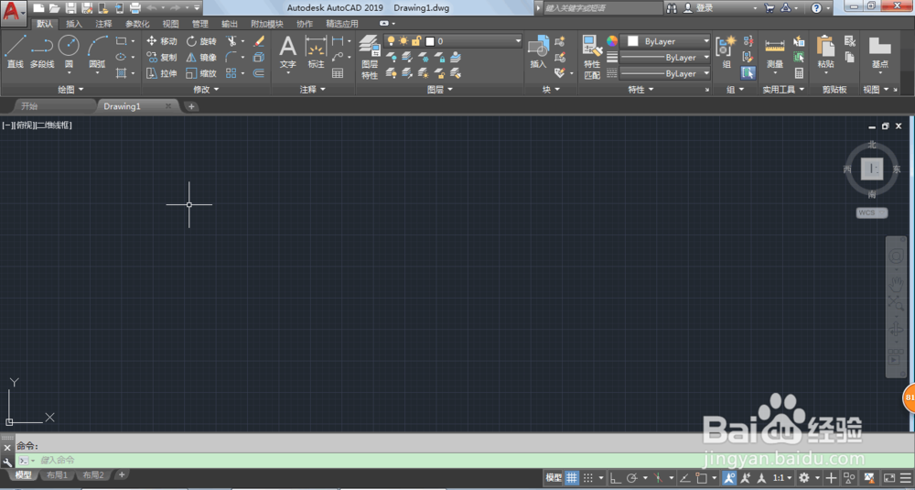915x490 pixels.
Task: Open the 管理 (Manage) ribbon tab
Action: [200, 24]
